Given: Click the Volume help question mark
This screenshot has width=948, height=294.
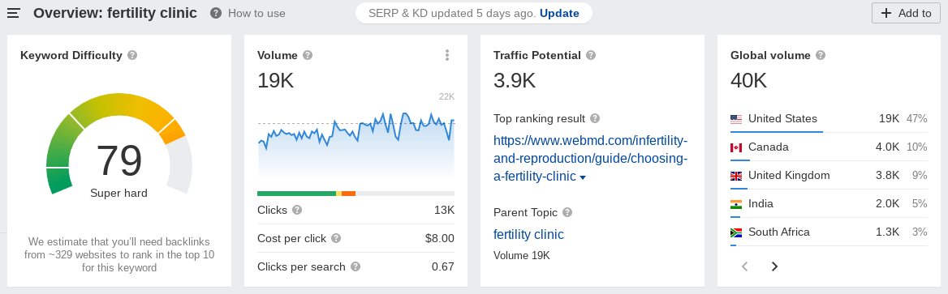Looking at the screenshot, I should click(x=308, y=55).
